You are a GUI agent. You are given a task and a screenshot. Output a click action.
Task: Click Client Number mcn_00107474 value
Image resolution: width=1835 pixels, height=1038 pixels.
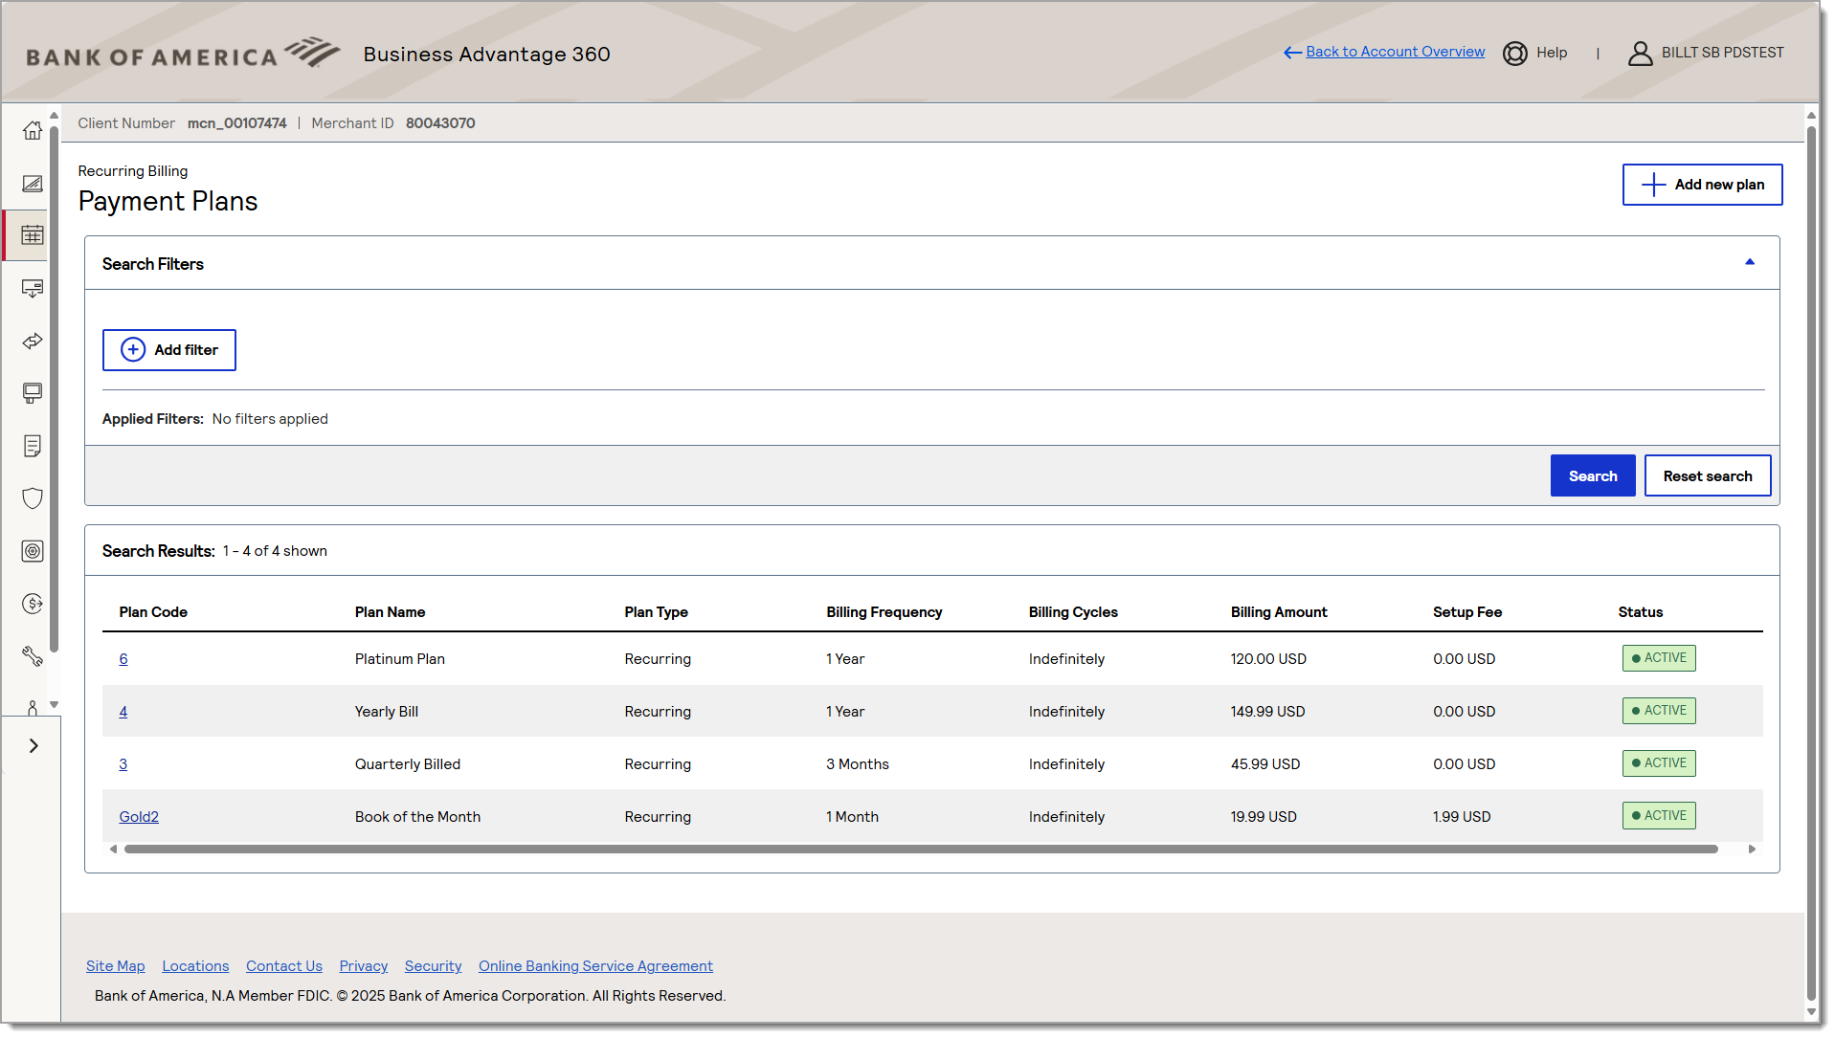pyautogui.click(x=236, y=123)
